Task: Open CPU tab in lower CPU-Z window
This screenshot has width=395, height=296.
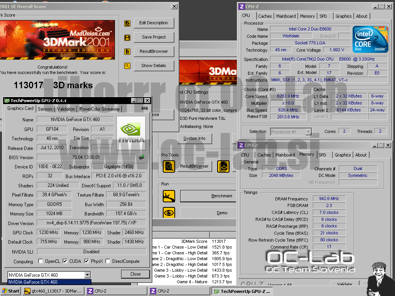Action: (x=245, y=155)
